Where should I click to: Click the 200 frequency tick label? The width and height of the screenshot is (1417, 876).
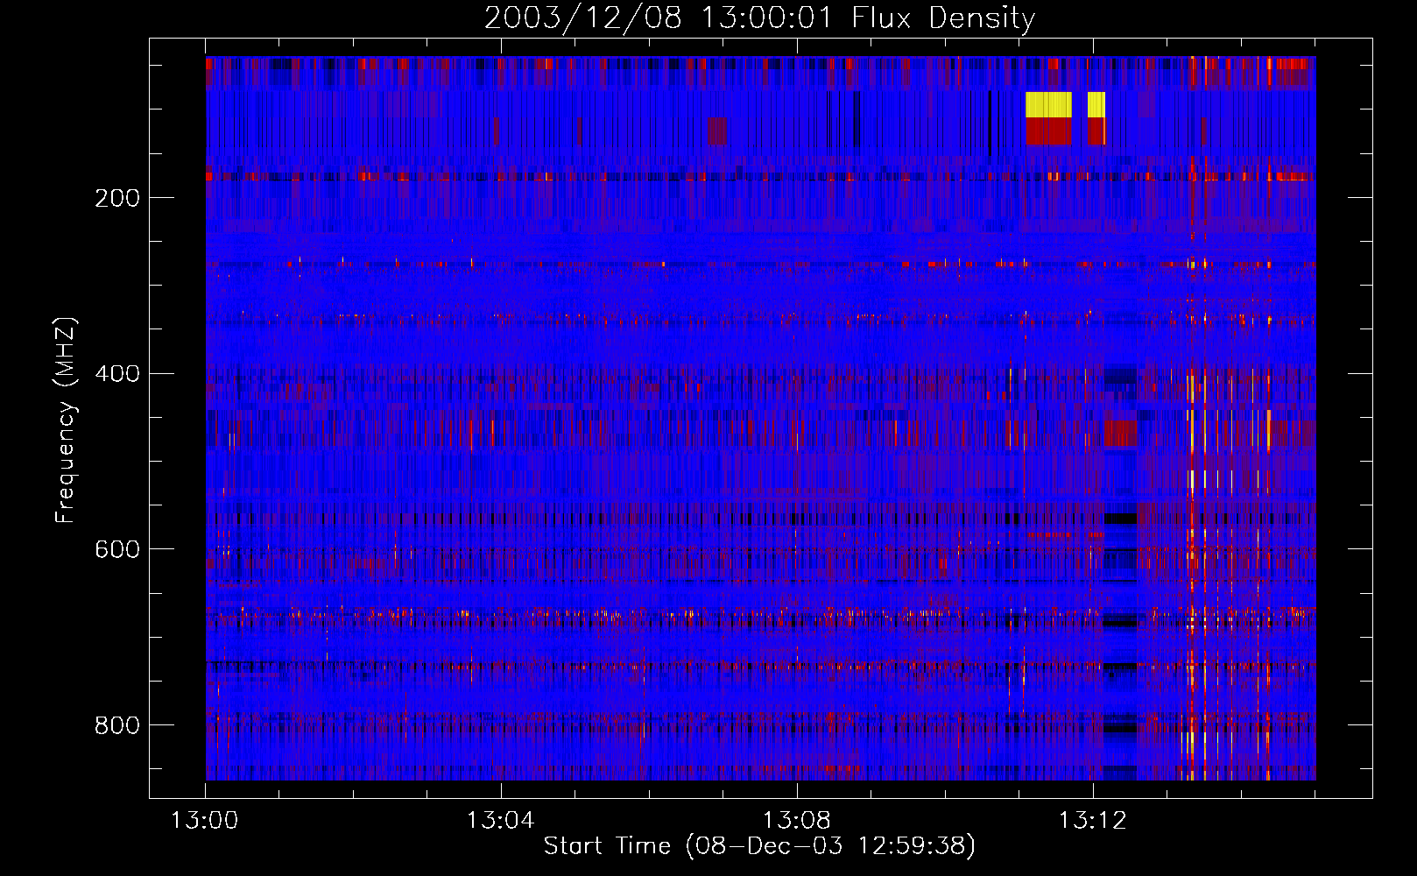(117, 198)
